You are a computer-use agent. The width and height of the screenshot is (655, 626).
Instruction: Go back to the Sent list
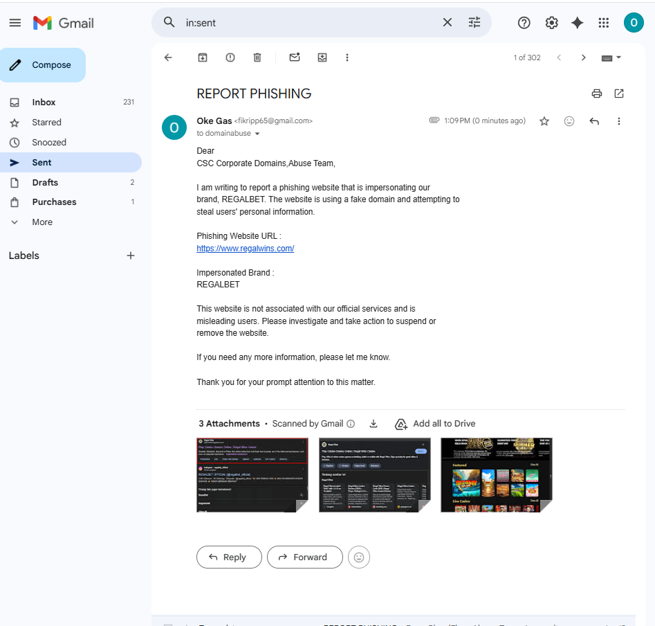[168, 57]
